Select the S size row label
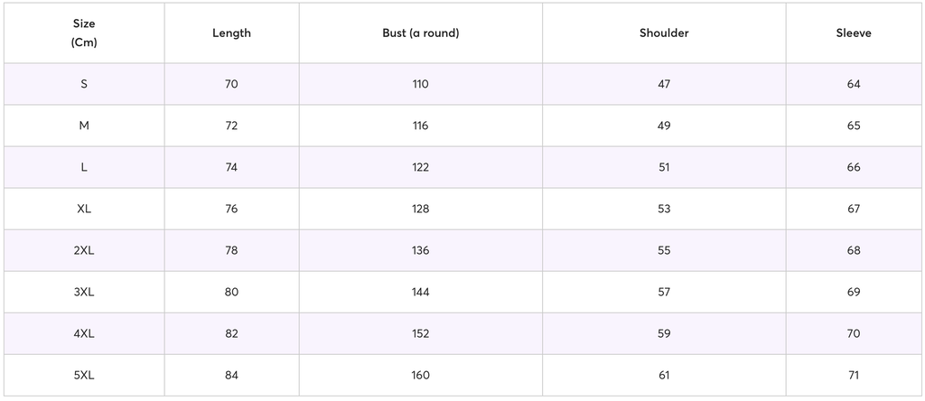925x401 pixels. 84,84
